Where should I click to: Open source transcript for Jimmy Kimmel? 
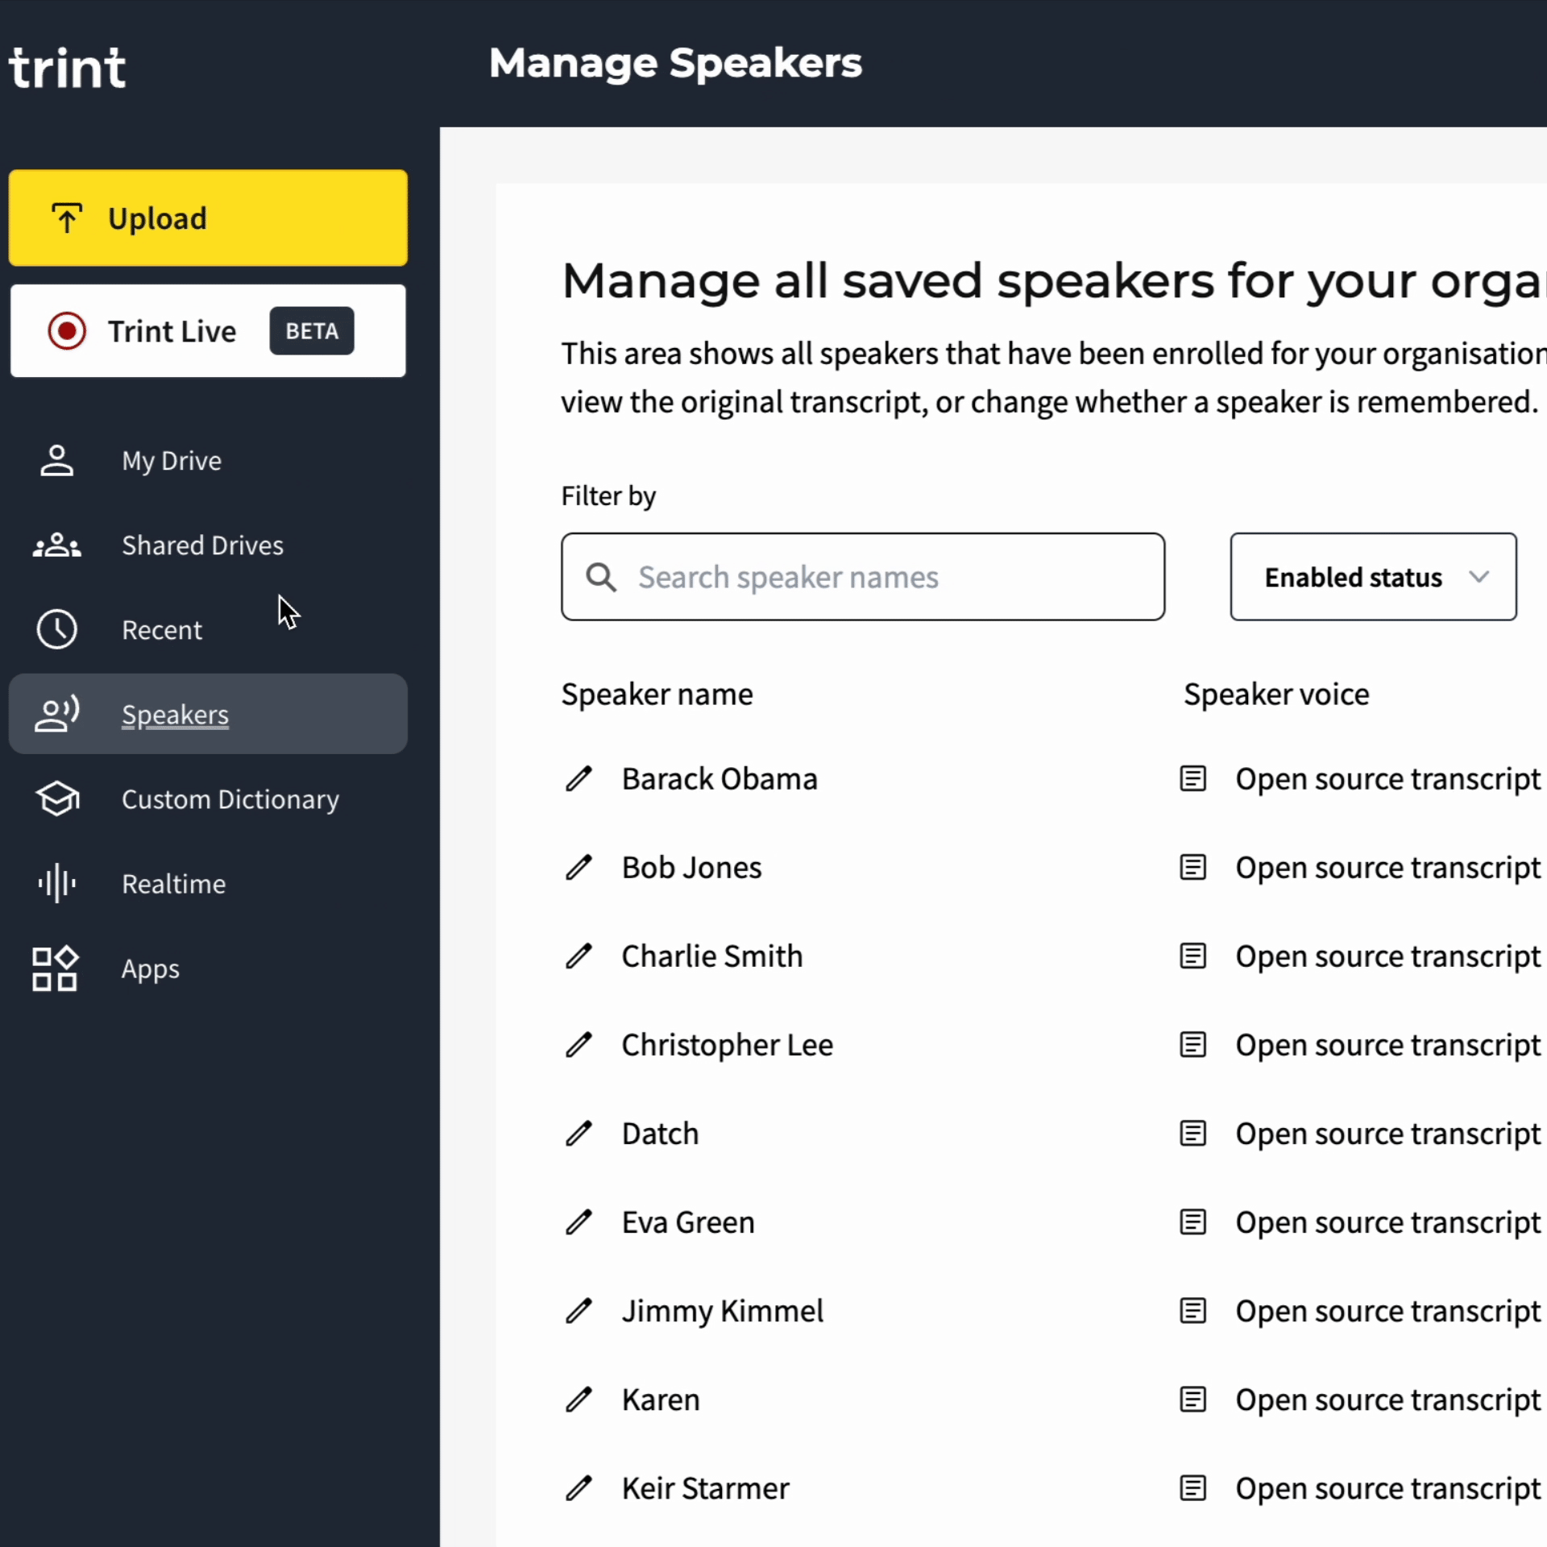[x=1386, y=1311]
